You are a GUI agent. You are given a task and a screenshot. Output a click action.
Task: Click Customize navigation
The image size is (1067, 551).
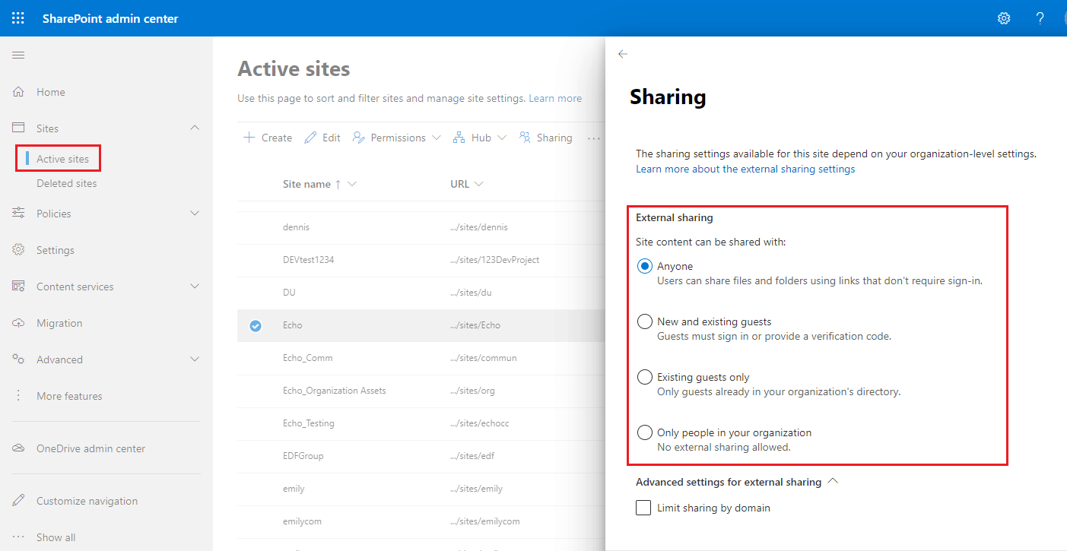[x=87, y=501]
